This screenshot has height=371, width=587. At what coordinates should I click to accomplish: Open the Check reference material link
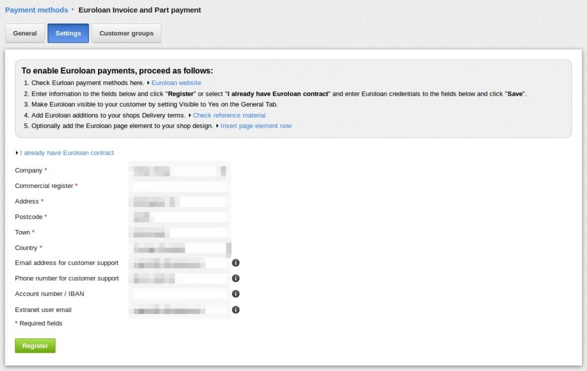click(229, 115)
